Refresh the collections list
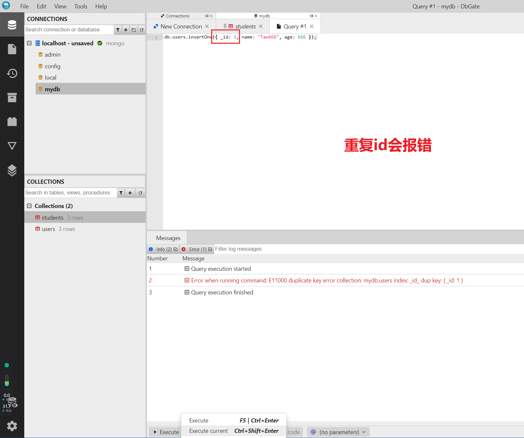 coord(140,193)
